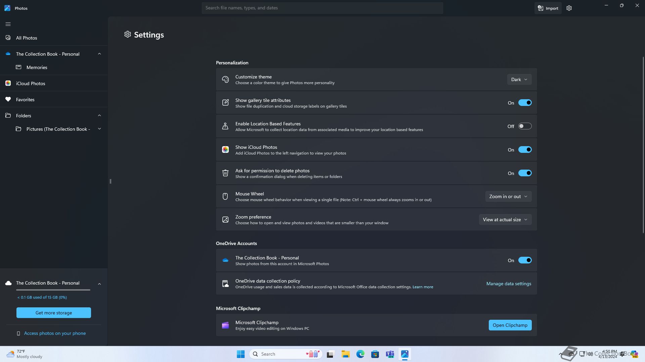Image resolution: width=645 pixels, height=362 pixels.
Task: Click the weather widget on taskbar
Action: [x=25, y=354]
